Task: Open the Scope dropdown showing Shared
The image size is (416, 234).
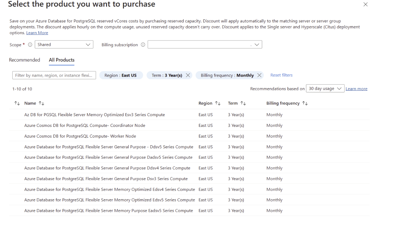Action: (64, 44)
